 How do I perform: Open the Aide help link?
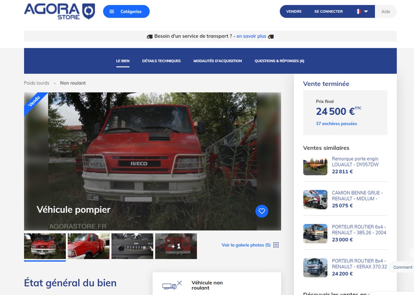click(386, 11)
